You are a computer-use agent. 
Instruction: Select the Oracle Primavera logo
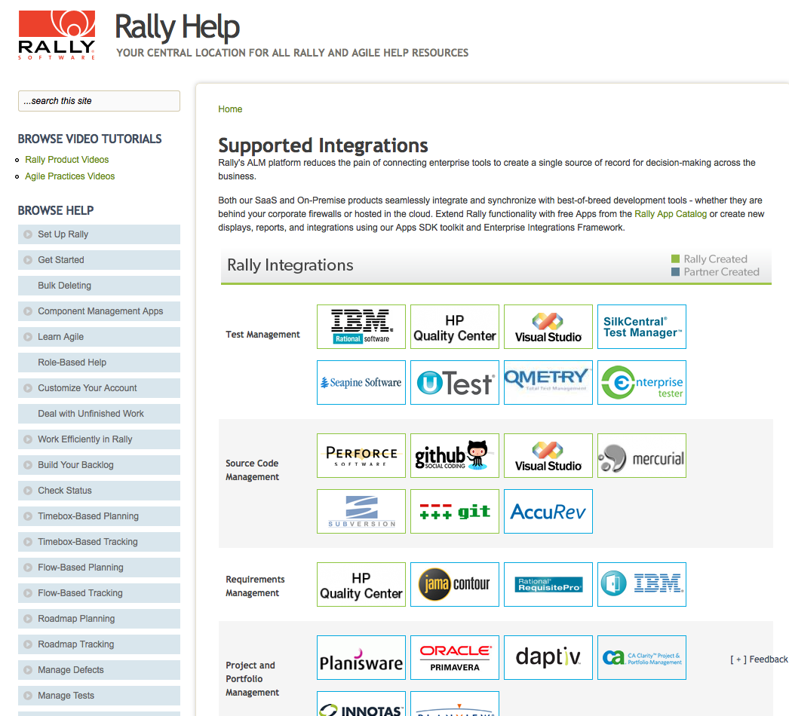pyautogui.click(x=454, y=658)
